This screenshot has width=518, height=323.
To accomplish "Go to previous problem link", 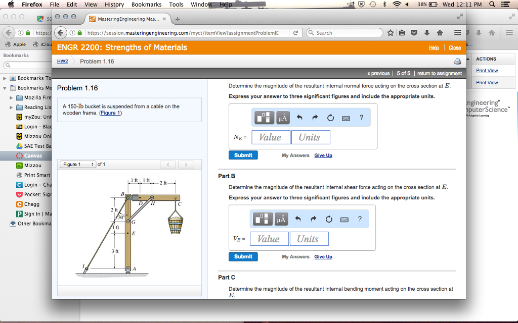I will coord(378,74).
